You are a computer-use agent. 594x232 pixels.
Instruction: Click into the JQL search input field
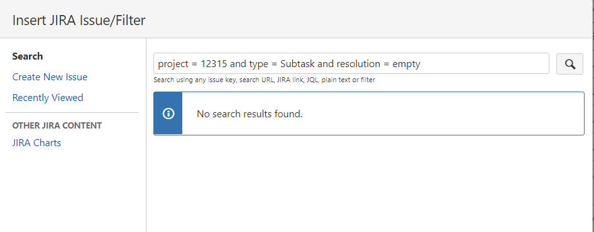click(x=351, y=63)
